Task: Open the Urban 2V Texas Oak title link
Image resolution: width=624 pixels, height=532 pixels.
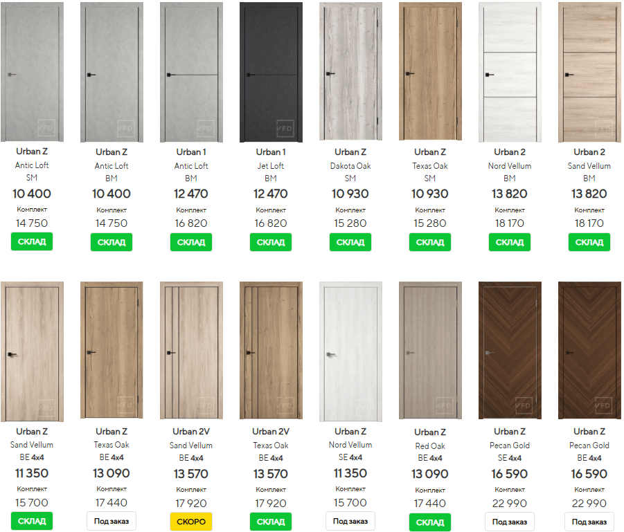Action: tap(271, 432)
